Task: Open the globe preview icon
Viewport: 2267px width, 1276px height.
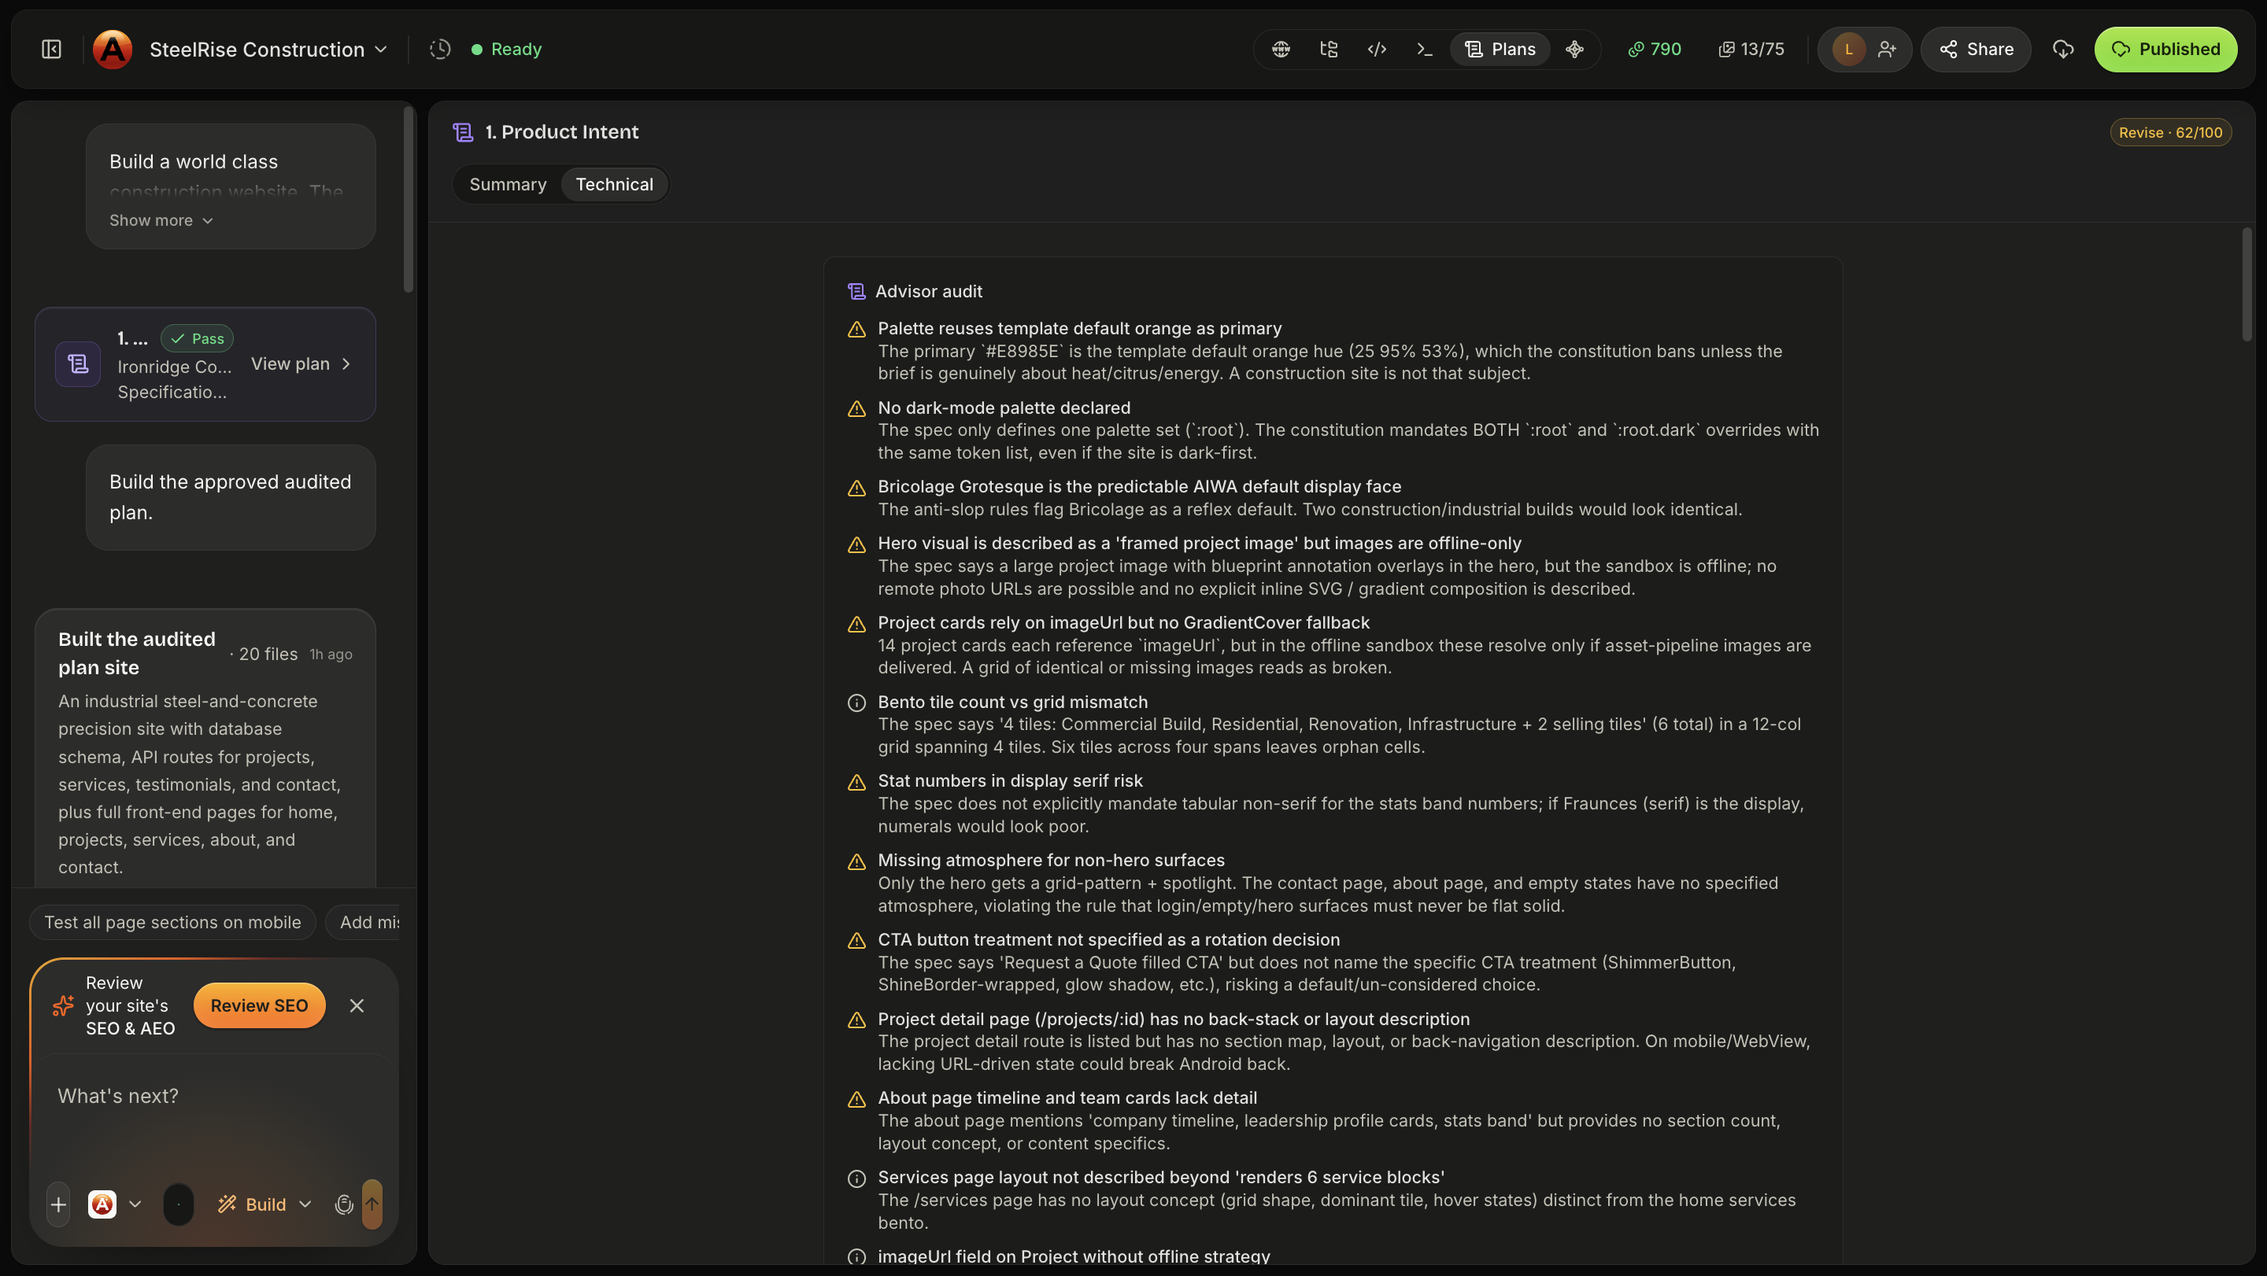Action: point(1281,50)
